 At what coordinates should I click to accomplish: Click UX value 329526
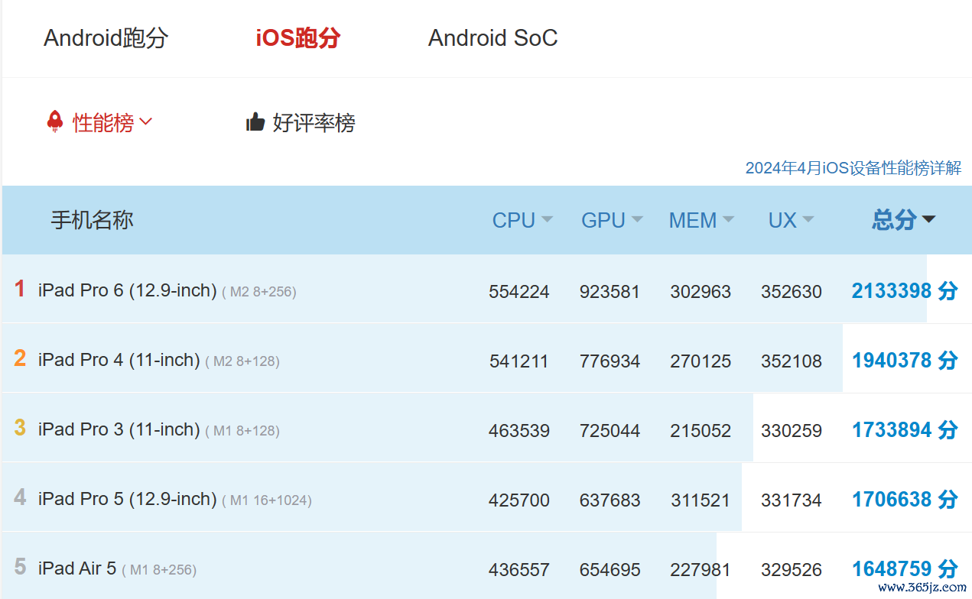coord(792,570)
